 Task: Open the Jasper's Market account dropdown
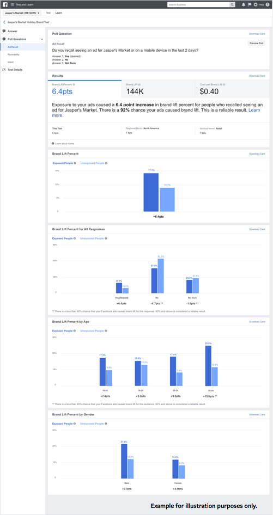(22, 13)
